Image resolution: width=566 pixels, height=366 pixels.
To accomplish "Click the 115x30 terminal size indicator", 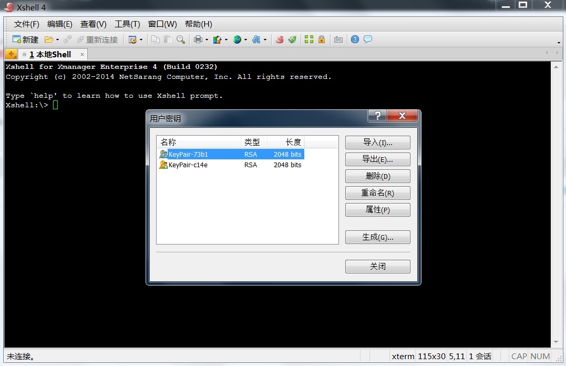I will 431,356.
